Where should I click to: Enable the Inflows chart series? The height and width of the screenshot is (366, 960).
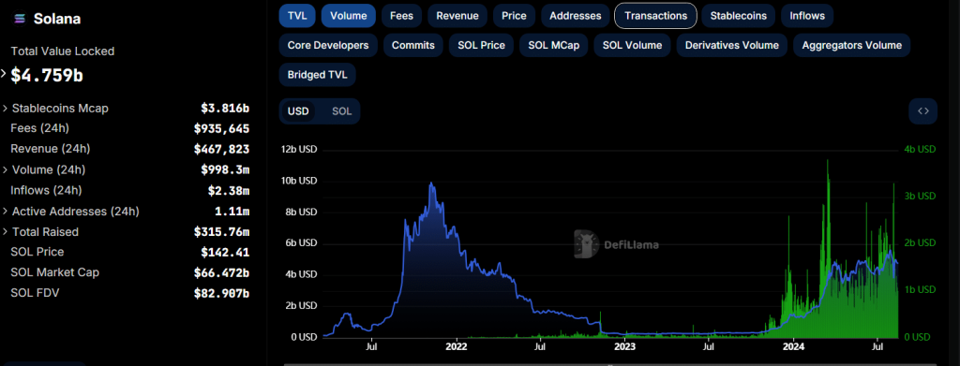pyautogui.click(x=807, y=16)
